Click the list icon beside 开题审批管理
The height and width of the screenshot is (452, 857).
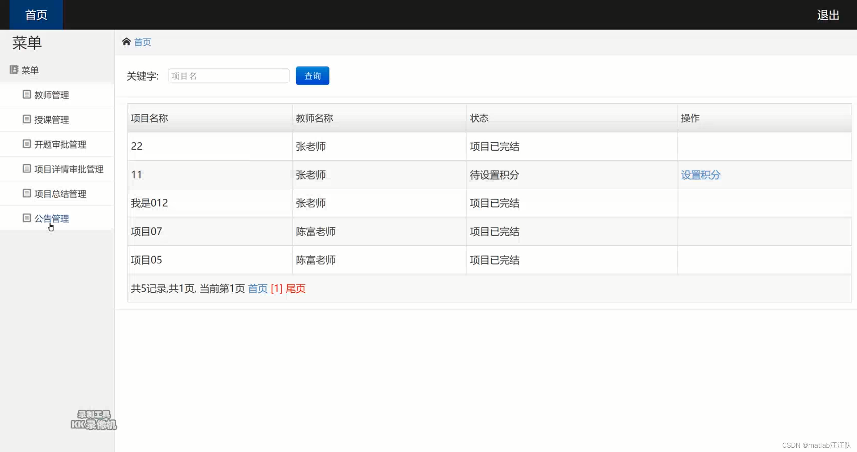[x=26, y=144]
